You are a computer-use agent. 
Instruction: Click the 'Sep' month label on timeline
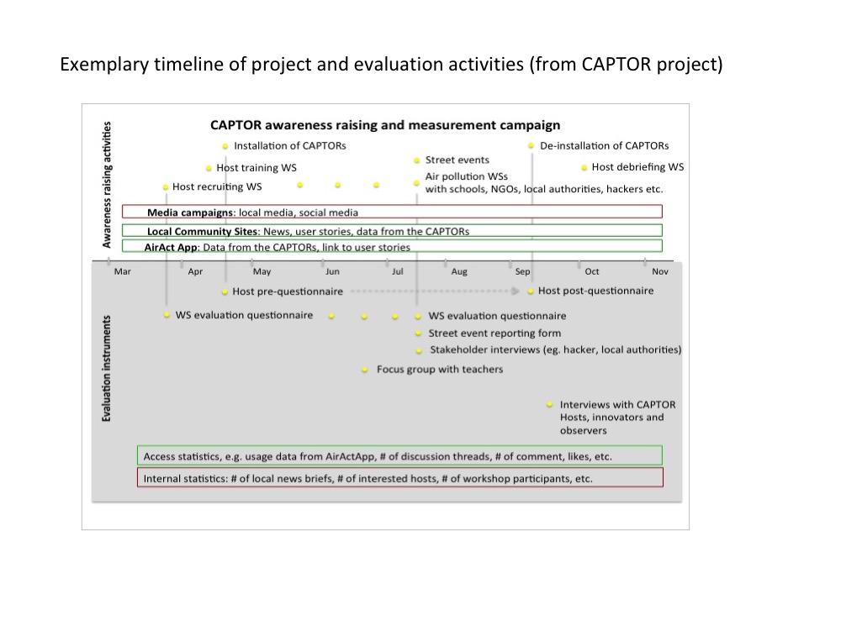point(522,271)
